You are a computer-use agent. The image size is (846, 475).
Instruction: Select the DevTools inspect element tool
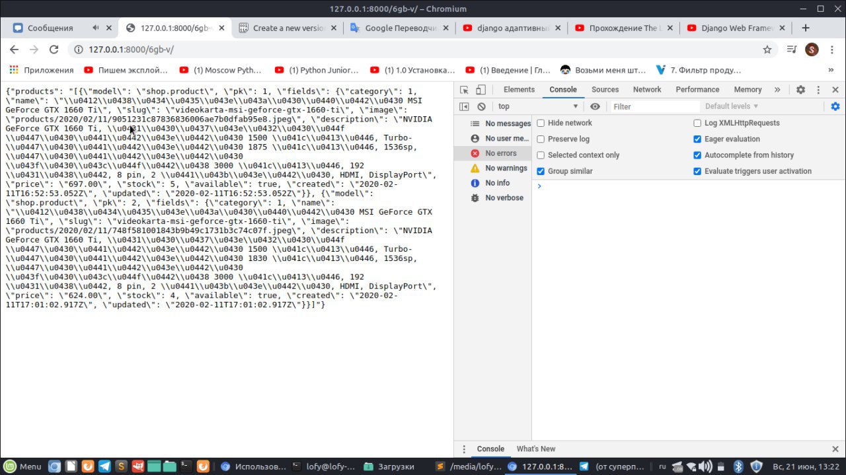tap(464, 90)
